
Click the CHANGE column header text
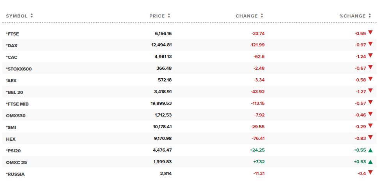pos(246,16)
